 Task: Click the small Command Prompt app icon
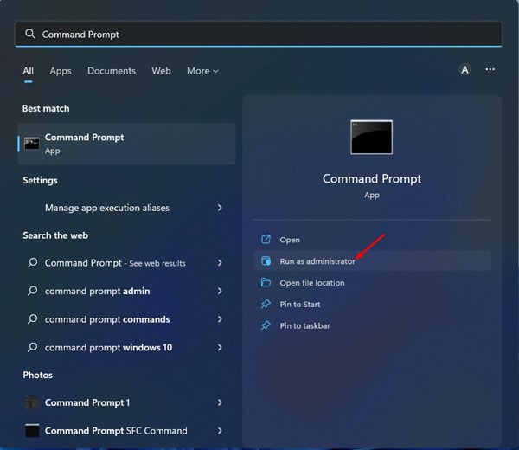pyautogui.click(x=32, y=144)
